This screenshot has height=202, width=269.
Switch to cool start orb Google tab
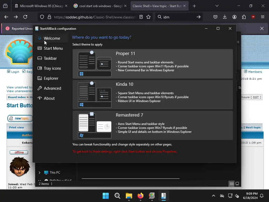pyautogui.click(x=100, y=6)
